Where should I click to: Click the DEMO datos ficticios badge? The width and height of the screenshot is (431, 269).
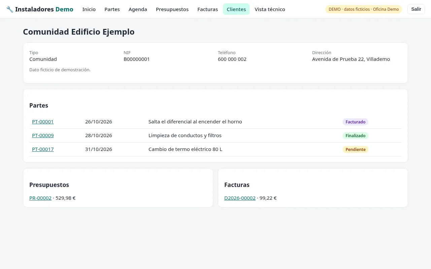364,9
